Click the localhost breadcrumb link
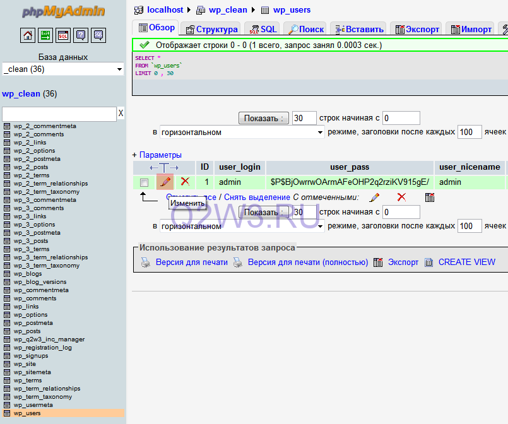The image size is (508, 424). pyautogui.click(x=165, y=10)
